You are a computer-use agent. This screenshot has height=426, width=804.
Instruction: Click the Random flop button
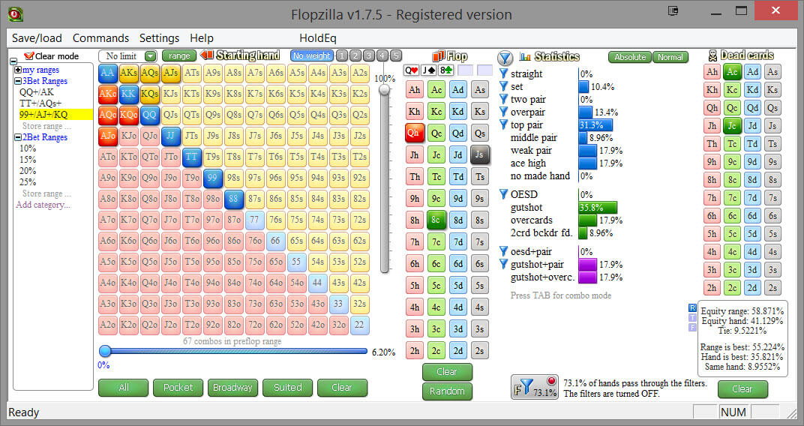[x=447, y=391]
